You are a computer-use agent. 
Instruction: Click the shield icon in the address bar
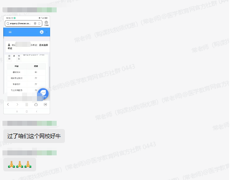pos(35,23)
